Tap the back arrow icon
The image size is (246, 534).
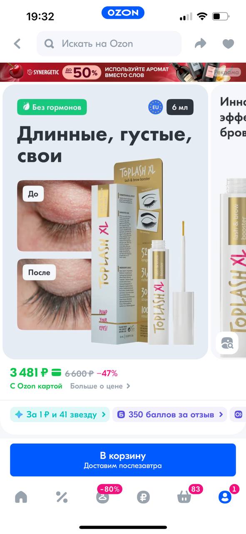pyautogui.click(x=17, y=43)
